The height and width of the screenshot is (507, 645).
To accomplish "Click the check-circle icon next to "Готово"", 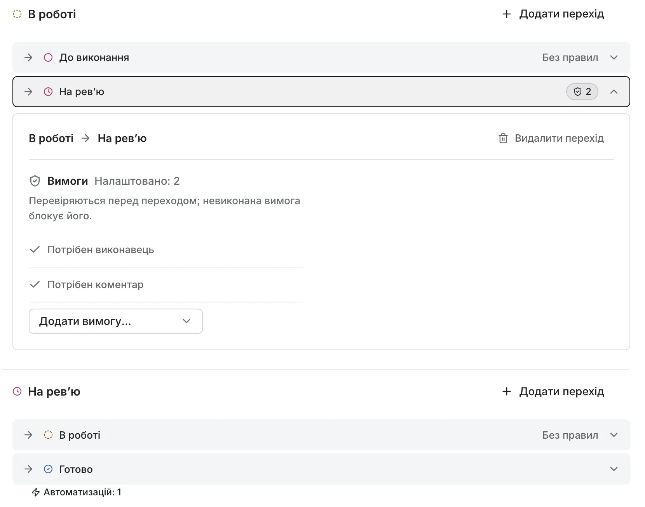I will pyautogui.click(x=48, y=469).
